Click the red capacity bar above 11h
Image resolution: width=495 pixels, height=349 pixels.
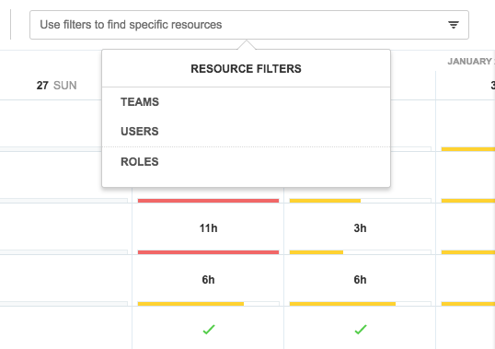pos(208,201)
